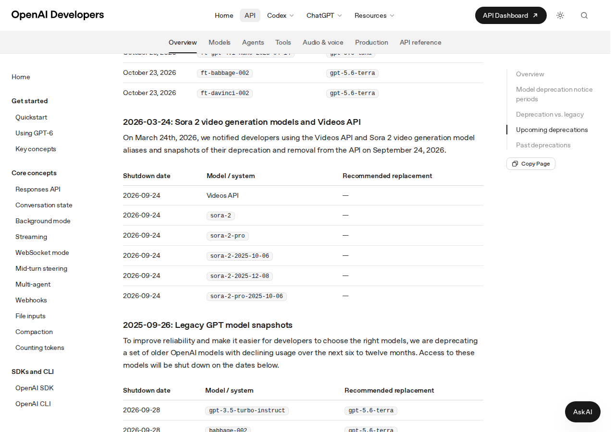This screenshot has height=432, width=615.
Task: Select the API nav item
Action: [250, 15]
